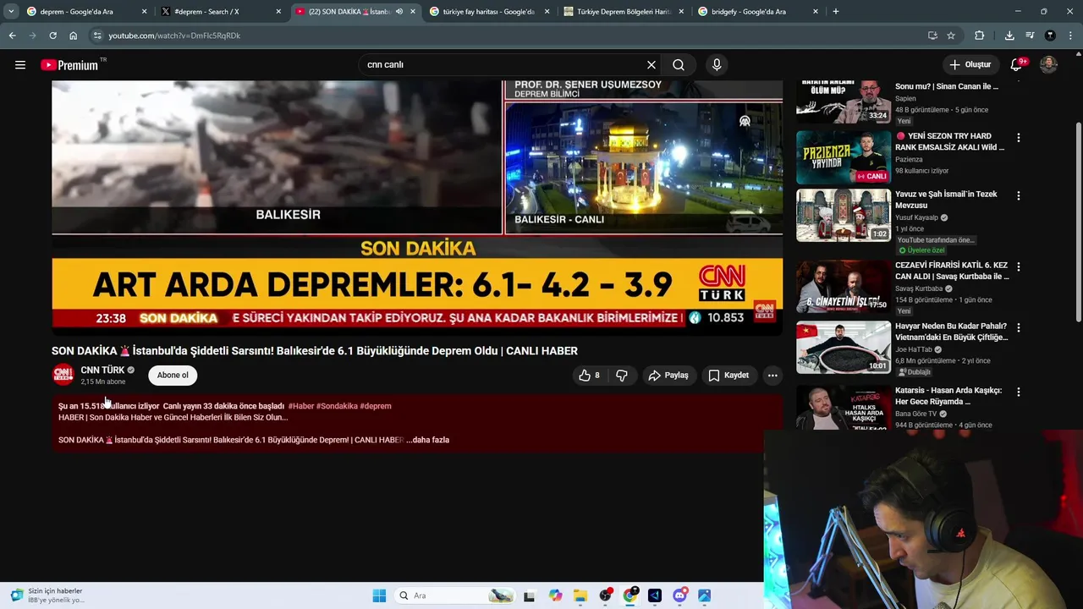Viewport: 1083px width, 609px height.
Task: Open Windows Start menu
Action: 379,595
